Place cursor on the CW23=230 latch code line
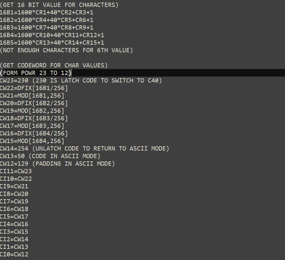 pos(81,81)
